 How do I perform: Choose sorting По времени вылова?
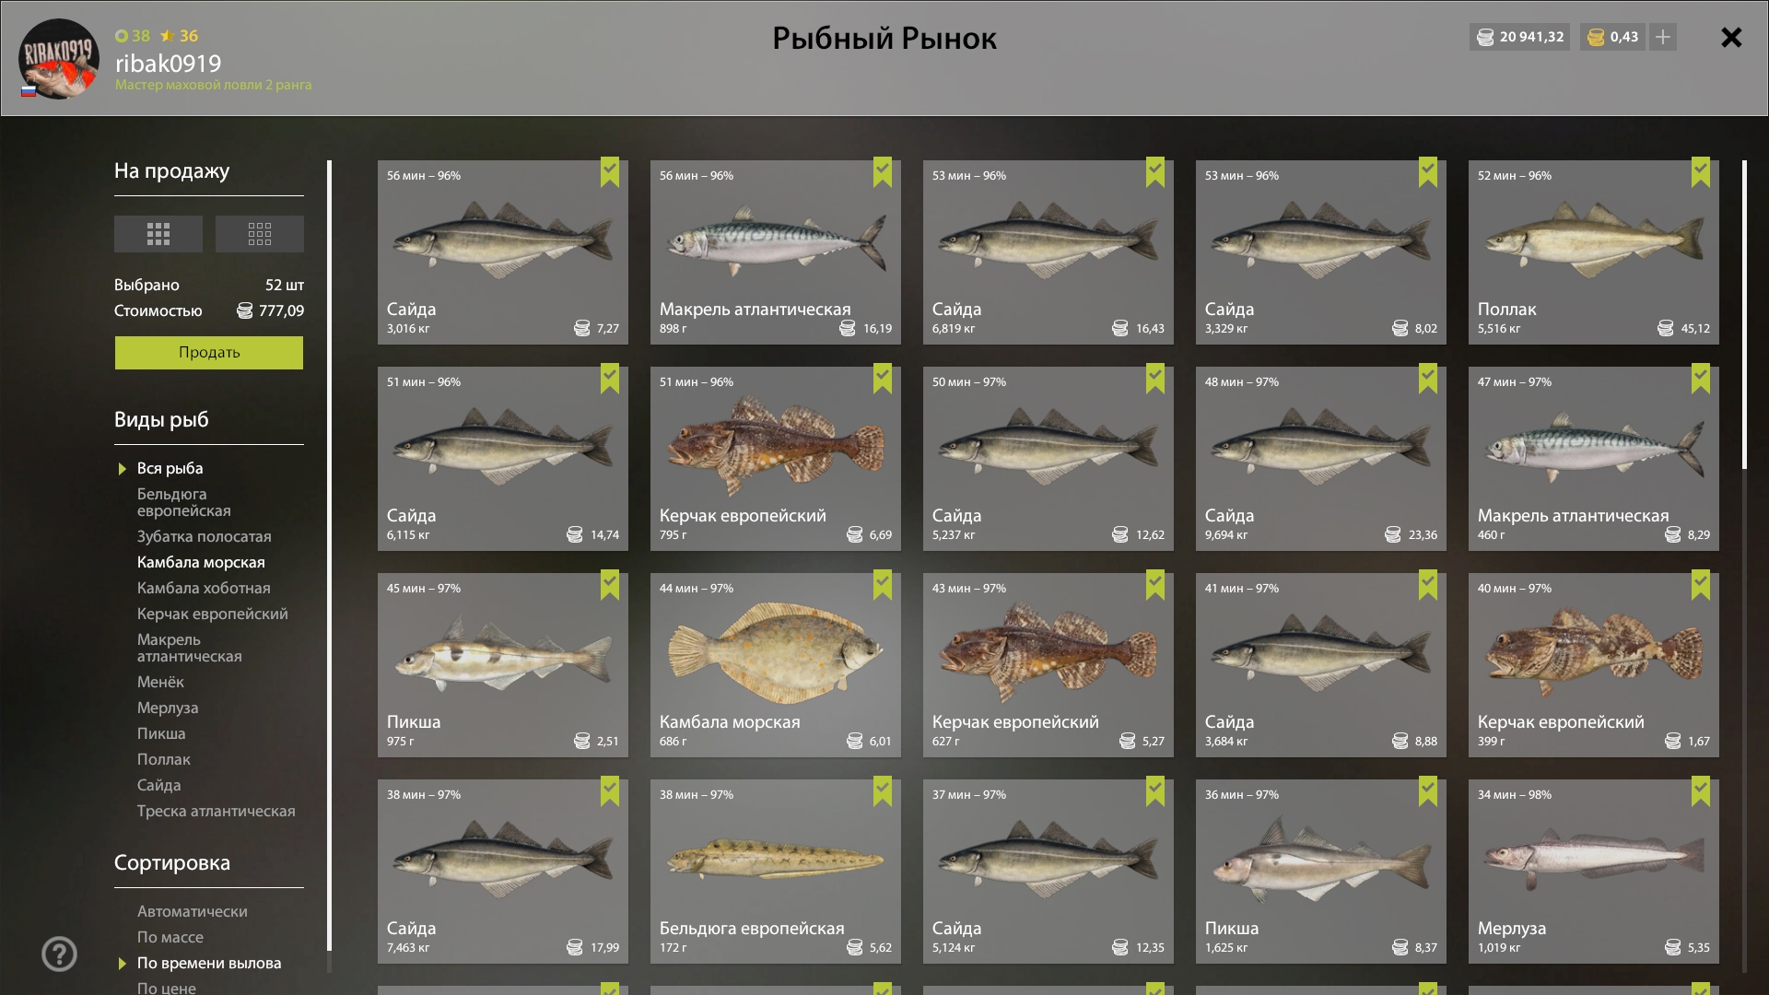(x=209, y=963)
